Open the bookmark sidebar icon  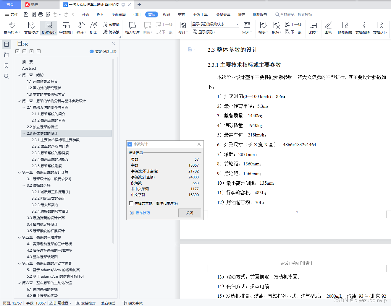pos(7,66)
